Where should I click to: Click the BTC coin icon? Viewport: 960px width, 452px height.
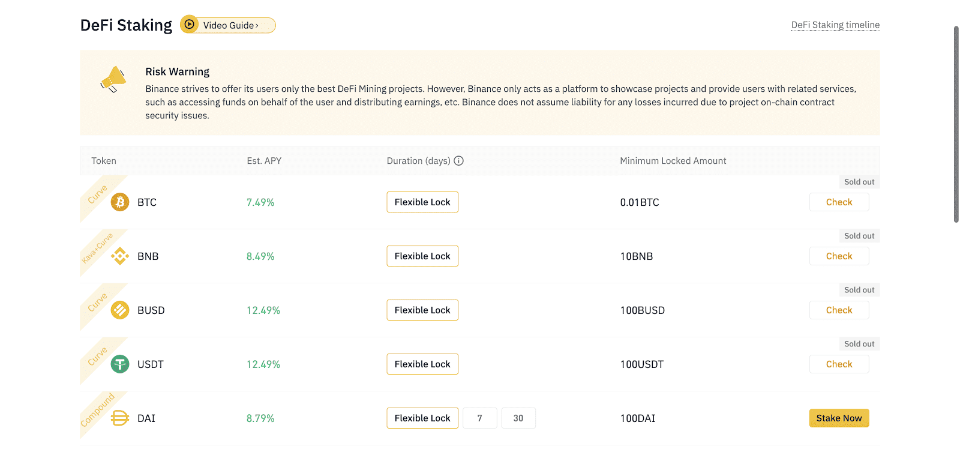click(x=120, y=202)
